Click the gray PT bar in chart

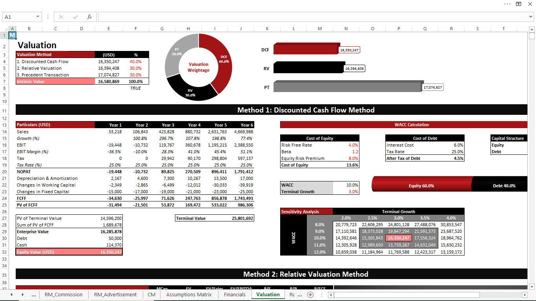pyautogui.click(x=348, y=86)
